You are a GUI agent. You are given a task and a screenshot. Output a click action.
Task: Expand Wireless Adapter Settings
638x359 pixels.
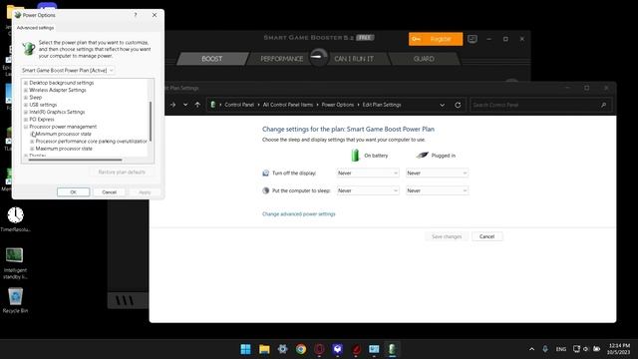(x=26, y=90)
